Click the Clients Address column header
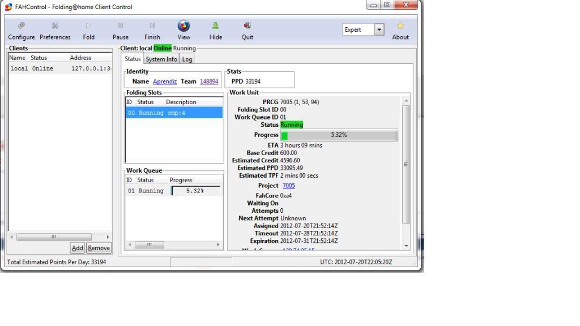This screenshot has height=326, width=580. (x=80, y=58)
